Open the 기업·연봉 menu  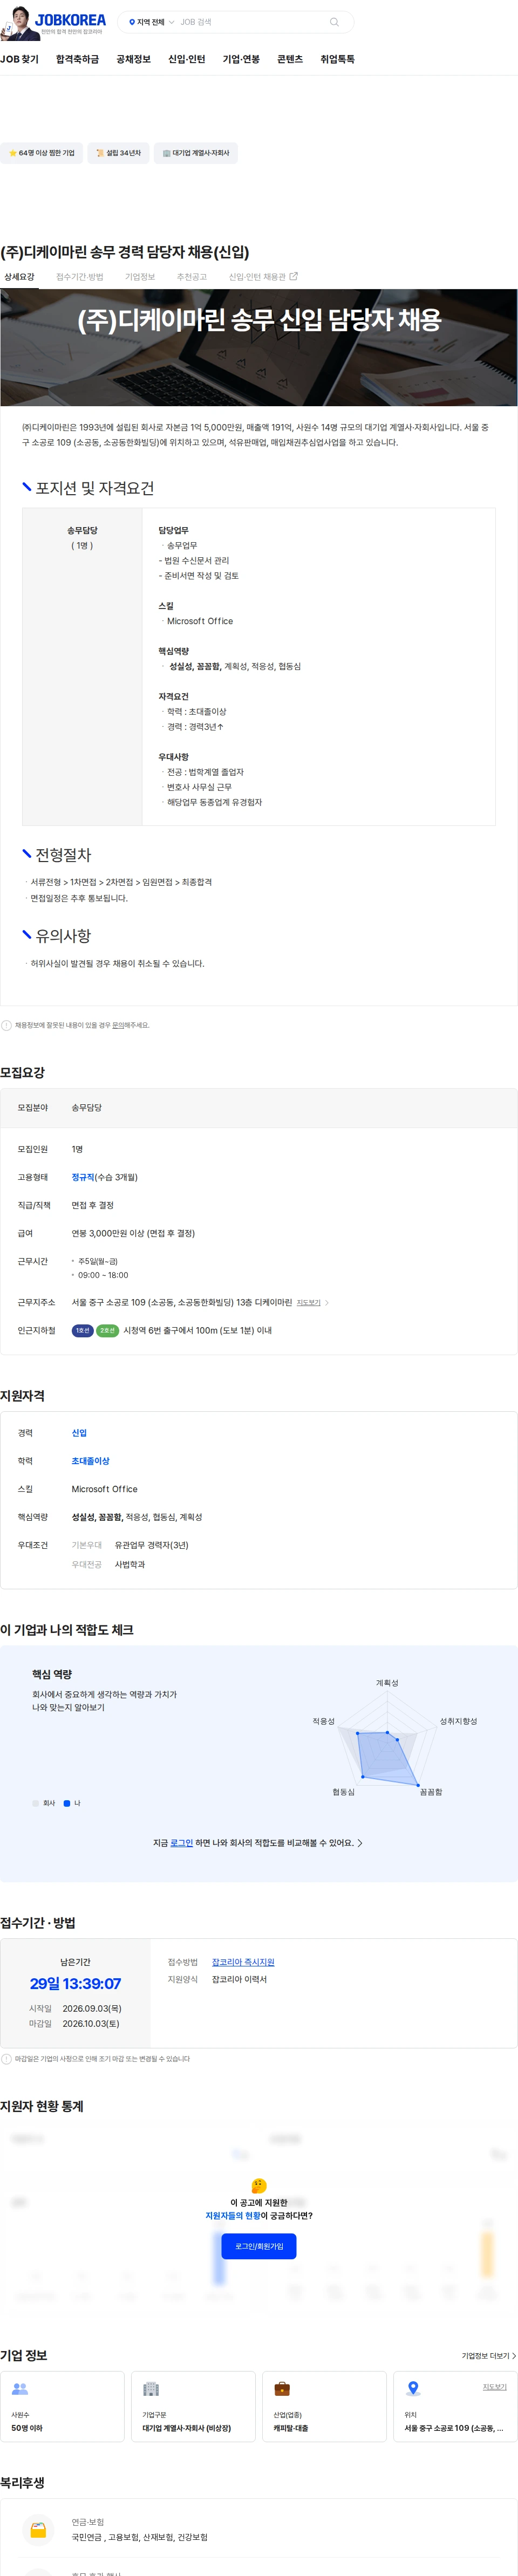point(241,59)
